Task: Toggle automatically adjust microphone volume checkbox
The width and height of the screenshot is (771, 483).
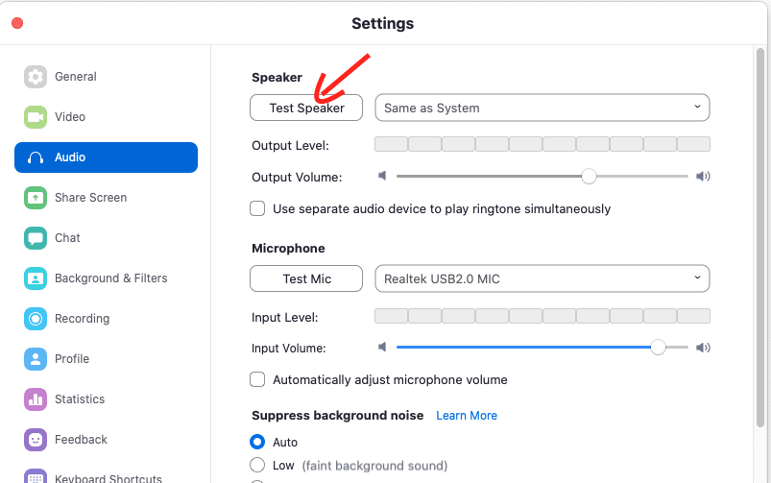Action: pos(257,379)
